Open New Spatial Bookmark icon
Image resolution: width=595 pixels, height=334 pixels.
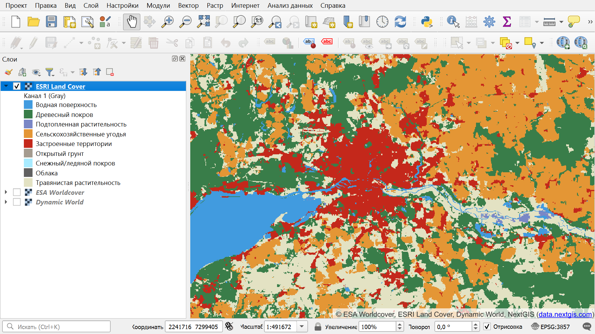348,22
